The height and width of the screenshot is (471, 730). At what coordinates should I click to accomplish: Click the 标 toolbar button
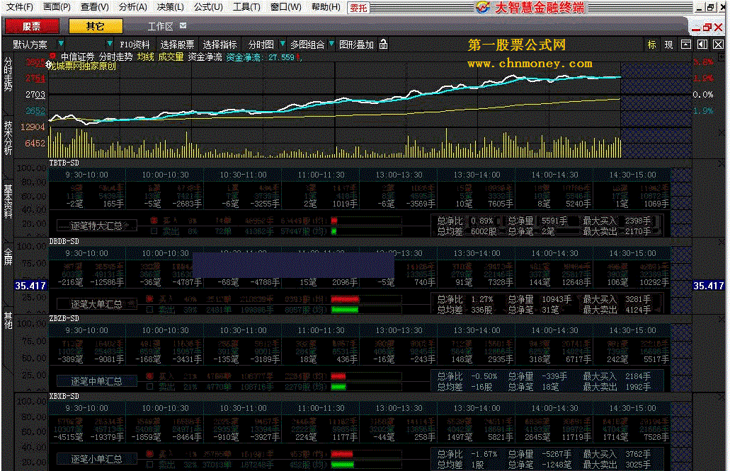[x=652, y=45]
